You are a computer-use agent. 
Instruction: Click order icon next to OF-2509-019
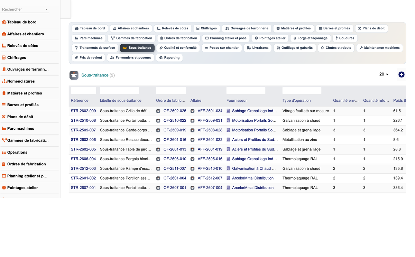click(x=158, y=130)
